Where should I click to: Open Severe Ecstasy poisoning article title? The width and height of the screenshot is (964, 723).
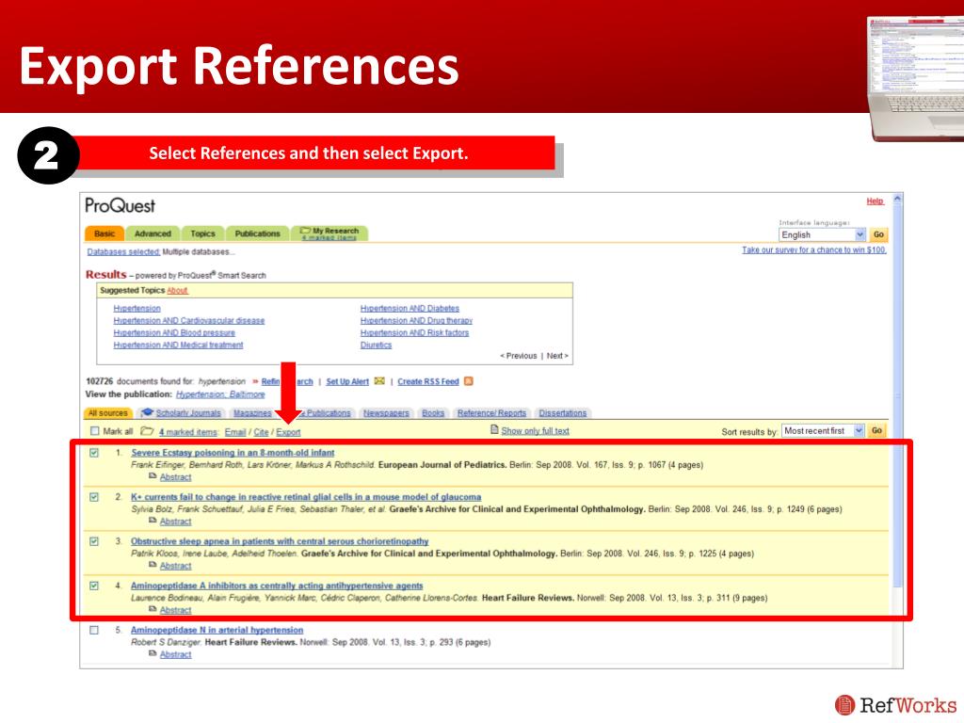point(233,453)
